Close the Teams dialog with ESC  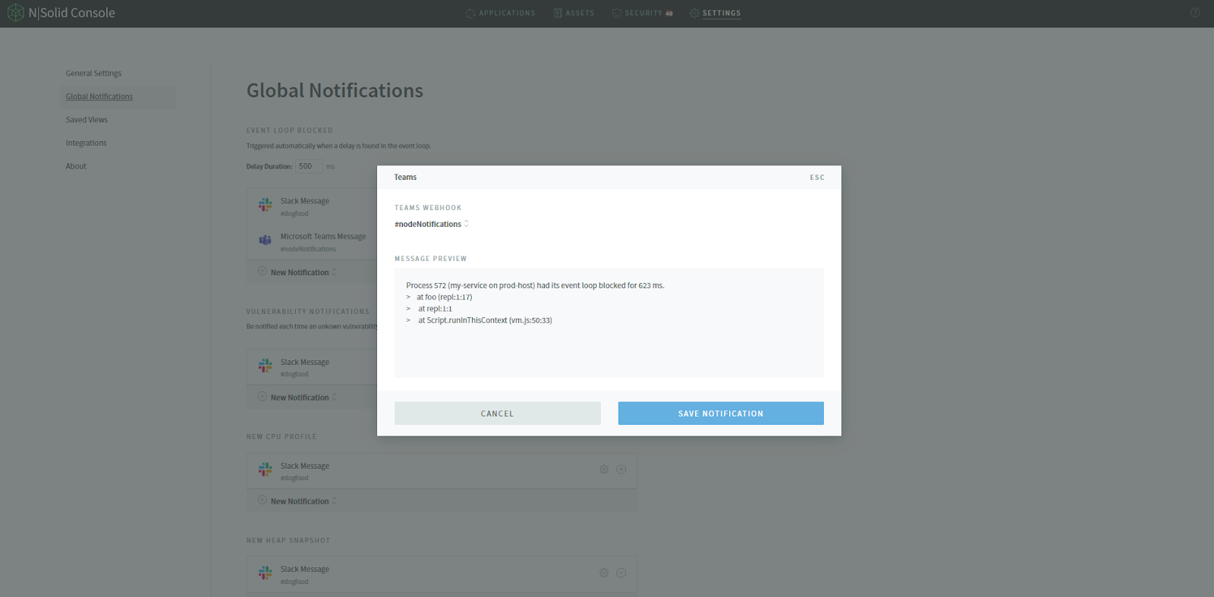817,178
